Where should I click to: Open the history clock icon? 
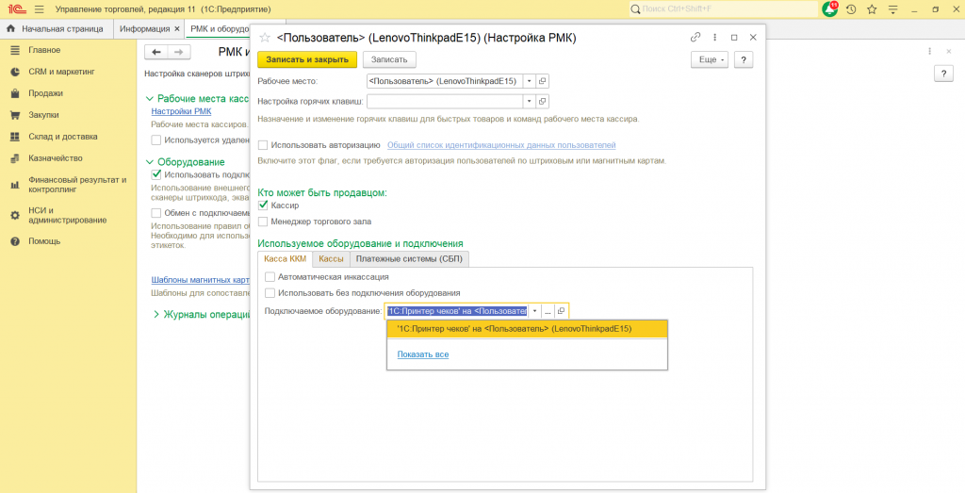pyautogui.click(x=851, y=9)
